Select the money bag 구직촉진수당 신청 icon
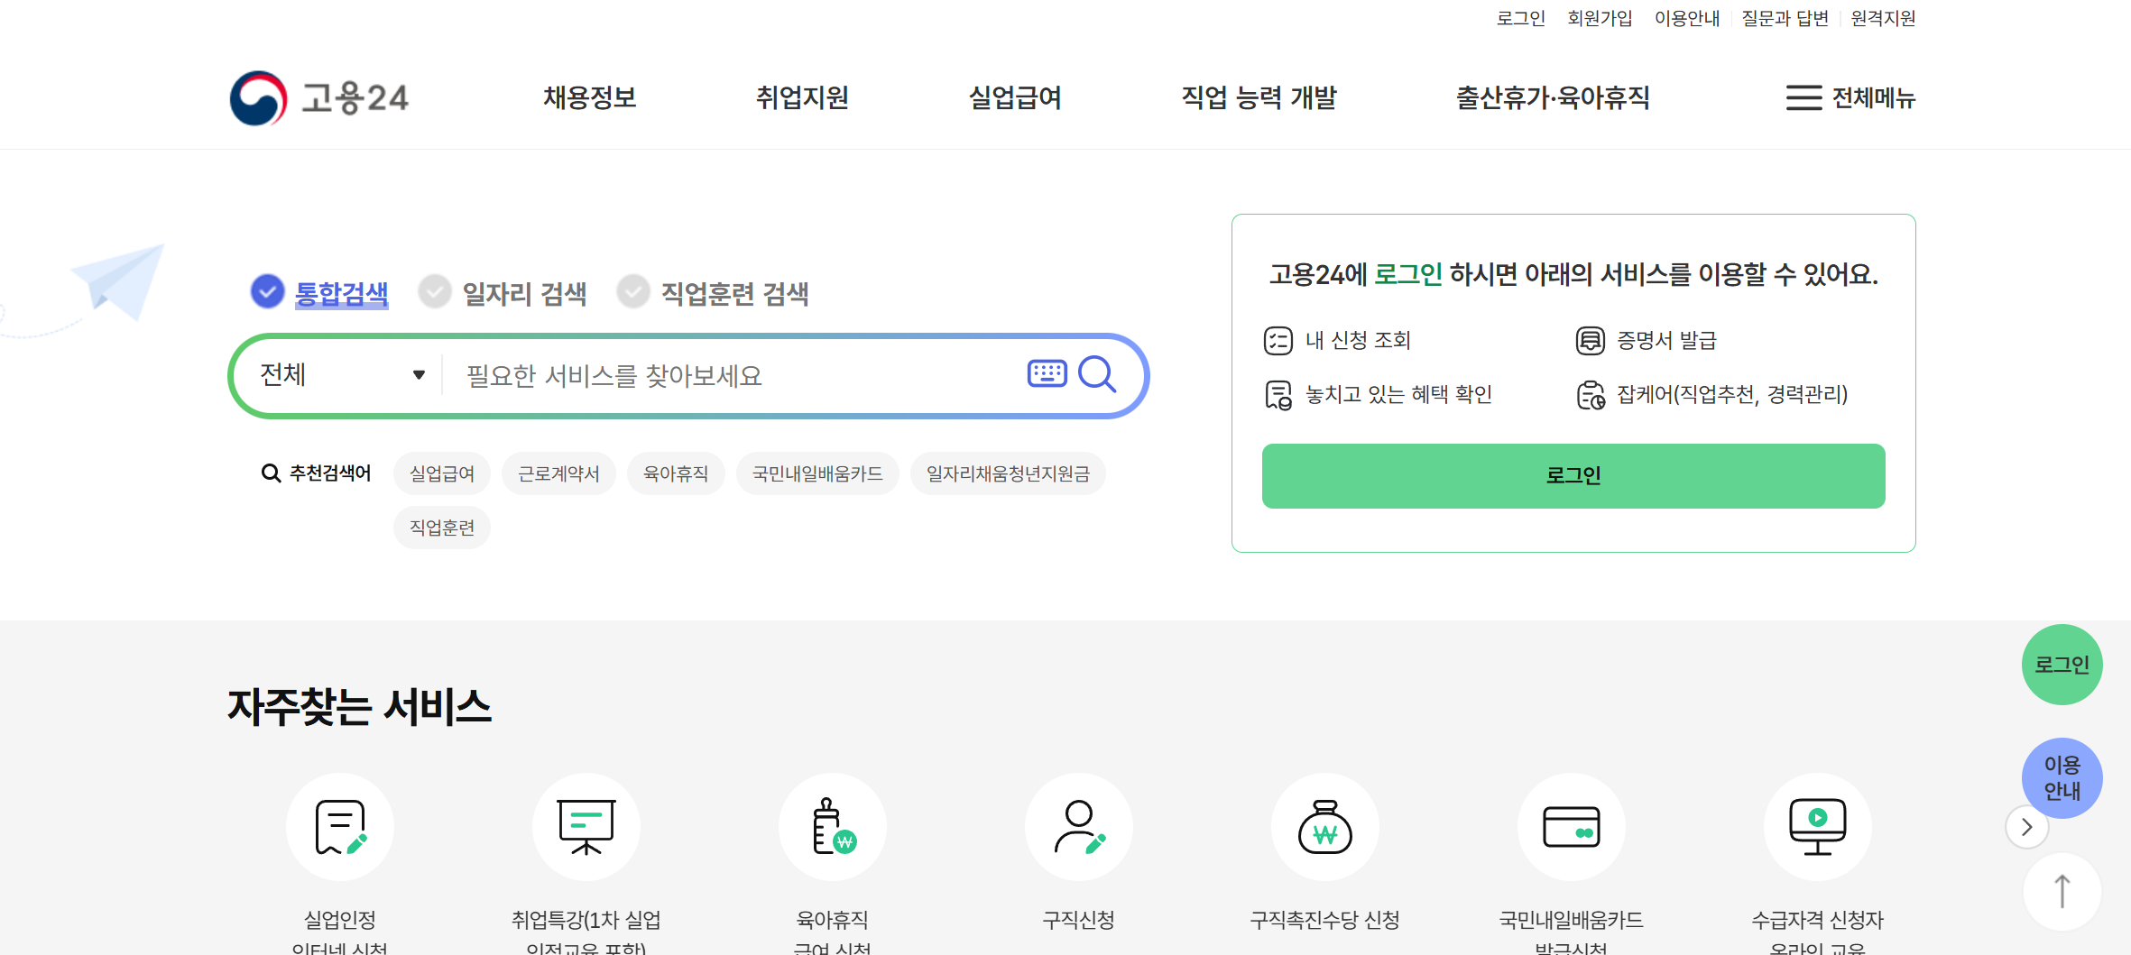 pos(1325,826)
